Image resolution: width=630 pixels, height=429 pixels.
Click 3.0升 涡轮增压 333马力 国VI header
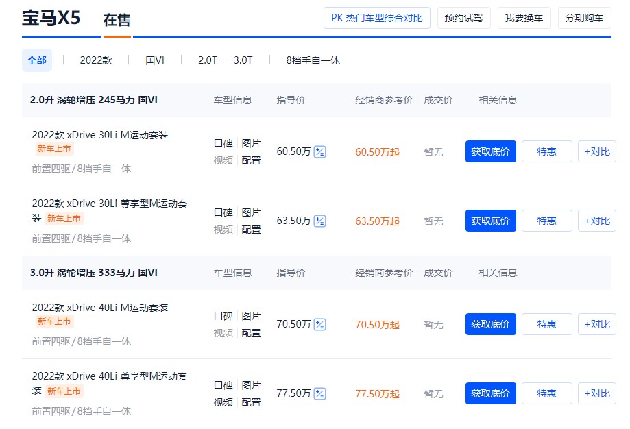click(x=94, y=273)
